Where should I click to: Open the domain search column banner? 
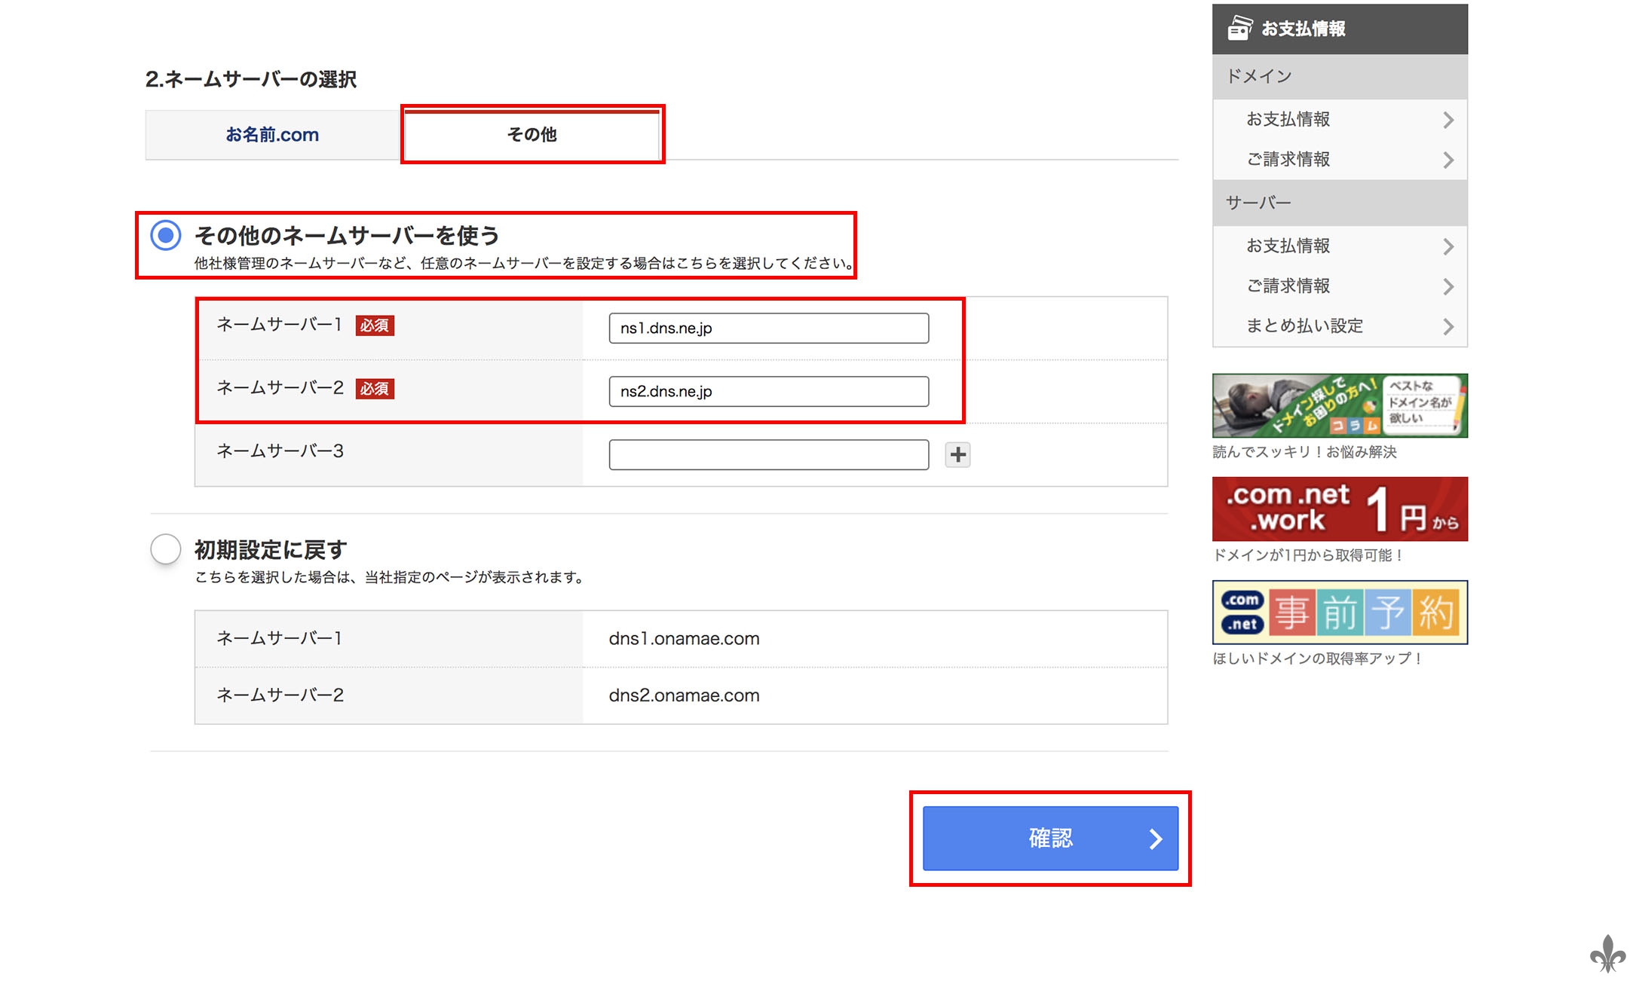[1340, 405]
